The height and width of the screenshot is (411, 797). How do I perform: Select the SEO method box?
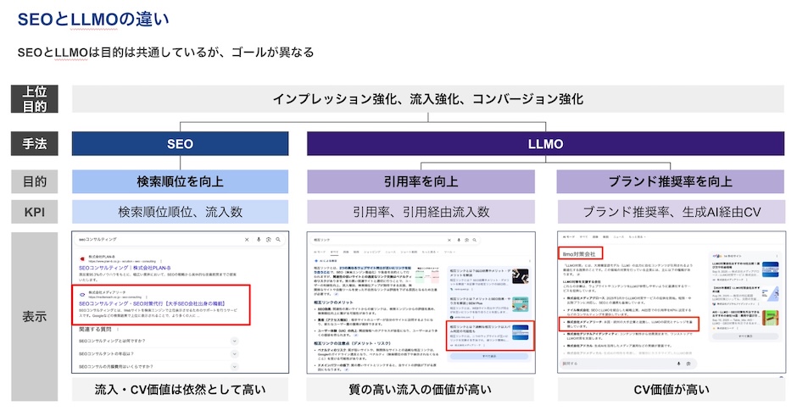[x=180, y=144]
